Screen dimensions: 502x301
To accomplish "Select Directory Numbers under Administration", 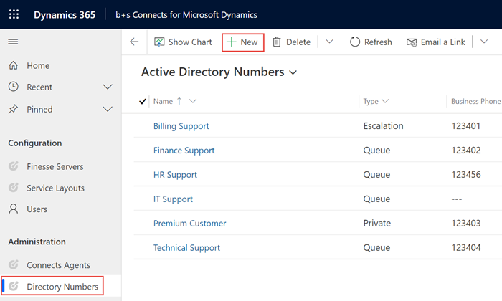I will (62, 287).
